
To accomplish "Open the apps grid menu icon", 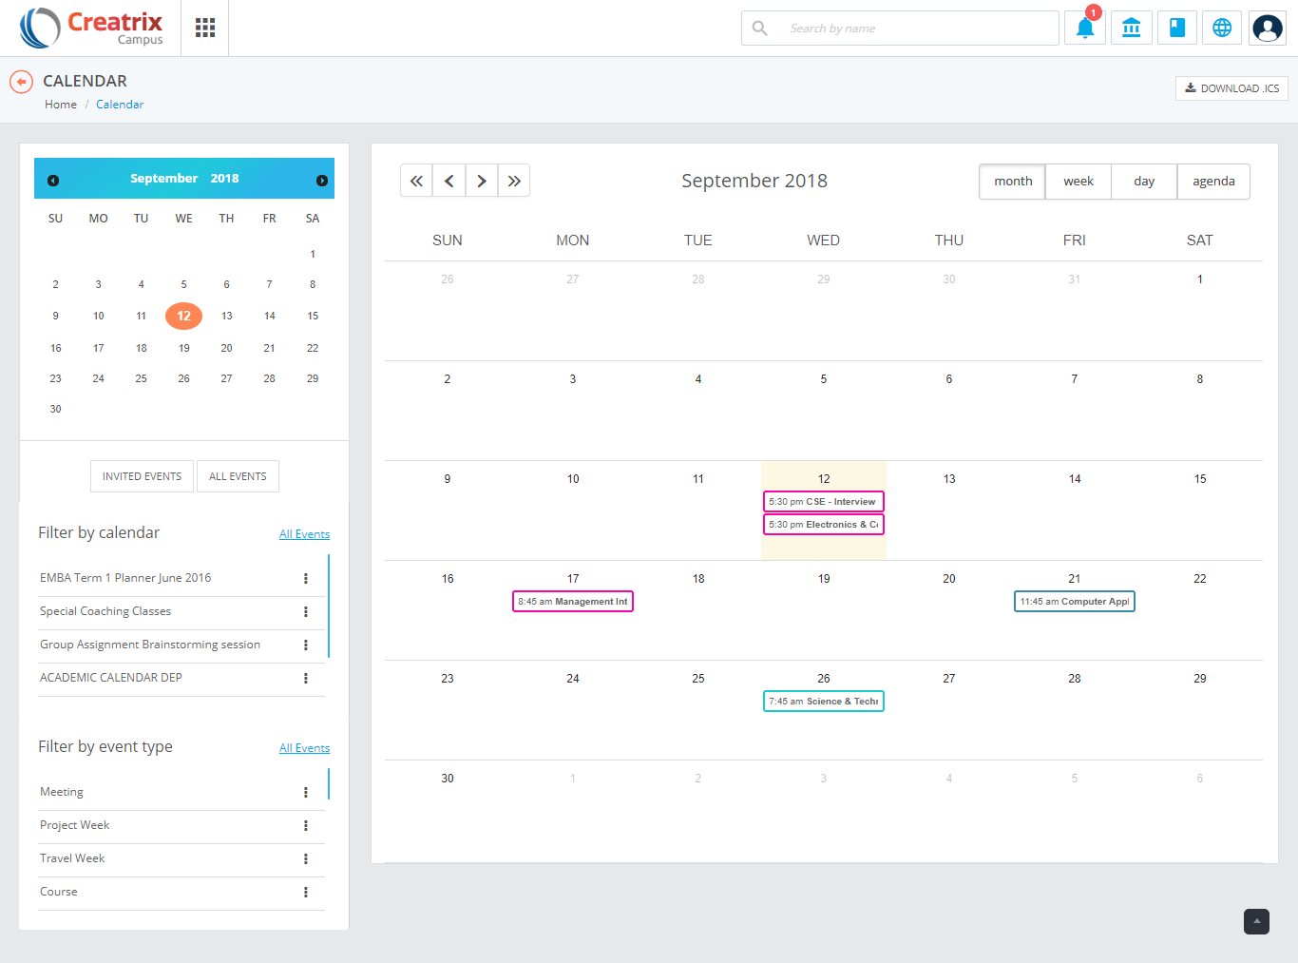I will coord(205,28).
